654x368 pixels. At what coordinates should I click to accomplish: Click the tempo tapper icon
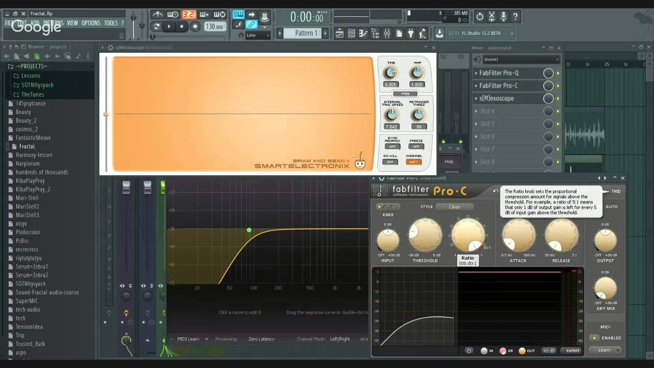coord(422,34)
